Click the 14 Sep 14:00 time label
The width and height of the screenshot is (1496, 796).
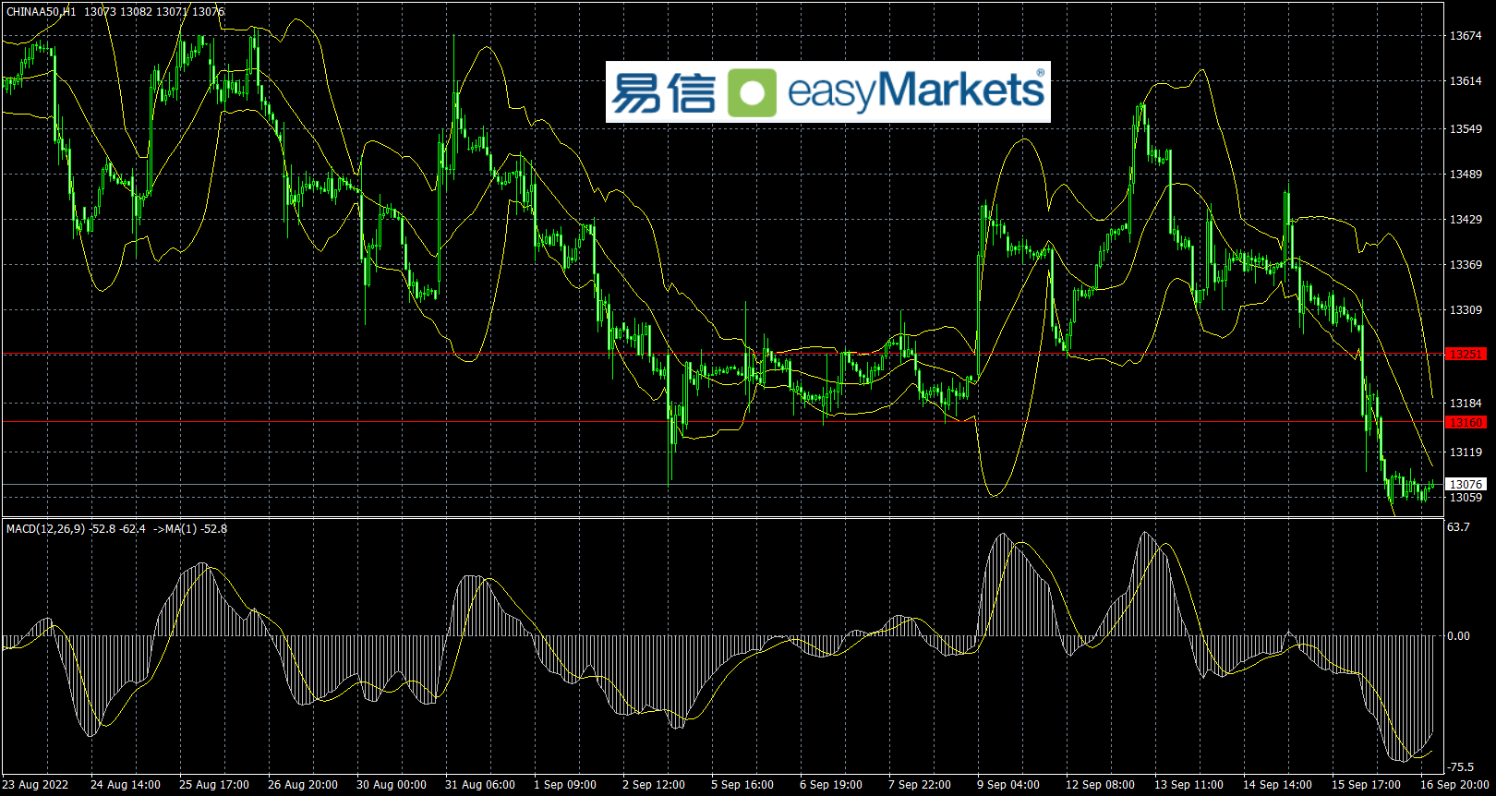(1277, 785)
